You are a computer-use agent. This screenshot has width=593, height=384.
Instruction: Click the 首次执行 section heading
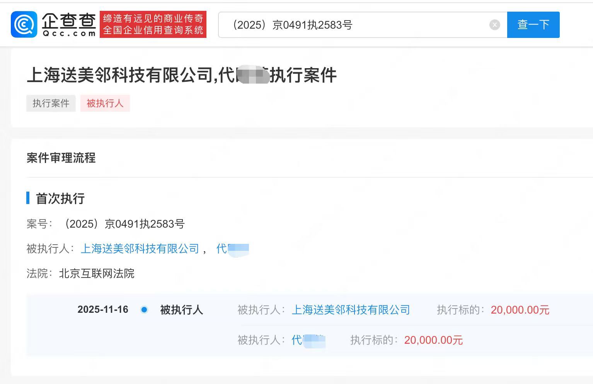tap(60, 198)
